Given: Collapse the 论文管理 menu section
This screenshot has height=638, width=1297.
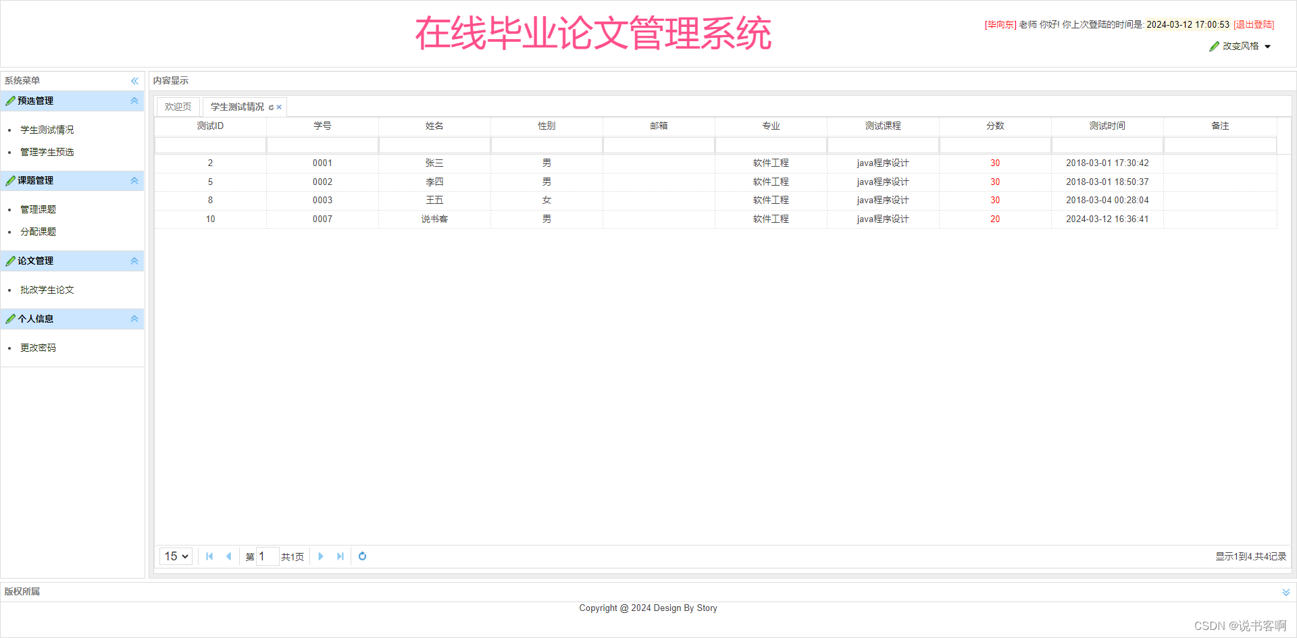Looking at the screenshot, I should pyautogui.click(x=134, y=261).
